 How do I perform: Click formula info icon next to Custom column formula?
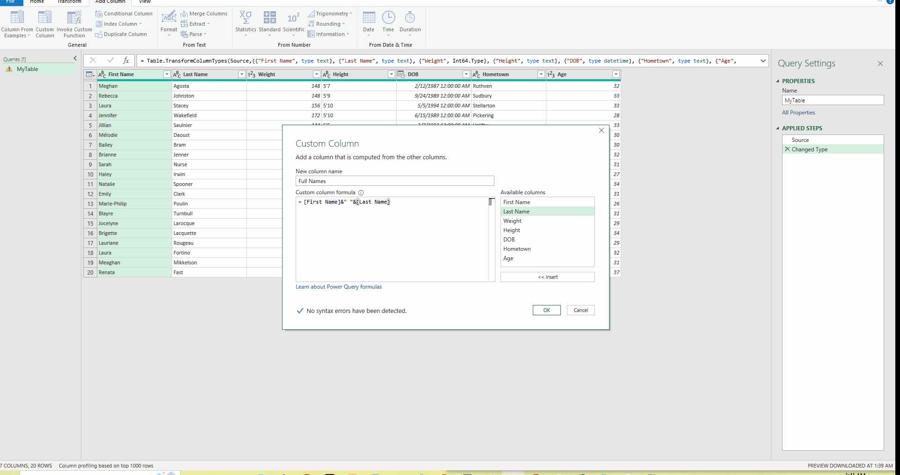point(361,192)
